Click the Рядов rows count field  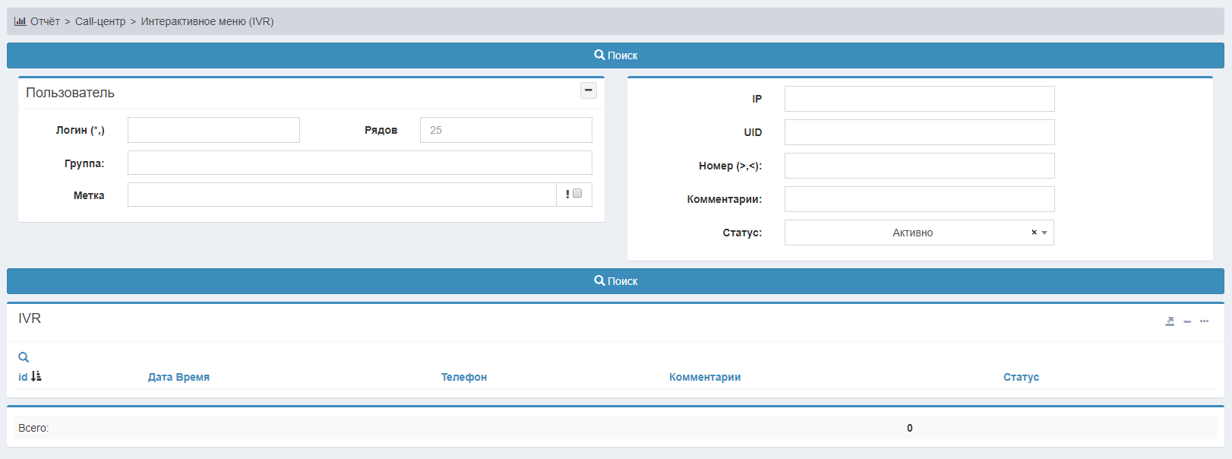click(x=506, y=130)
